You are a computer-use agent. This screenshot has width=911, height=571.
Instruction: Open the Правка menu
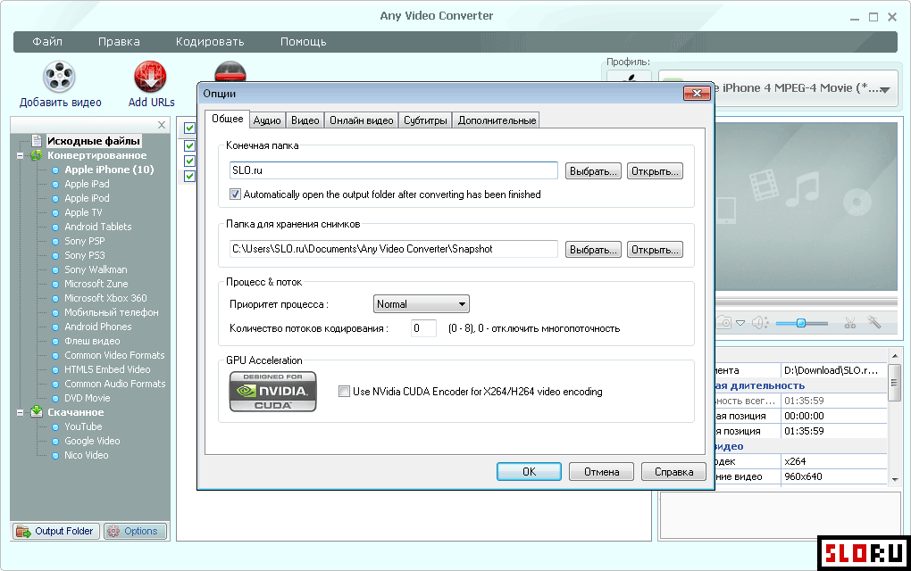coord(119,42)
